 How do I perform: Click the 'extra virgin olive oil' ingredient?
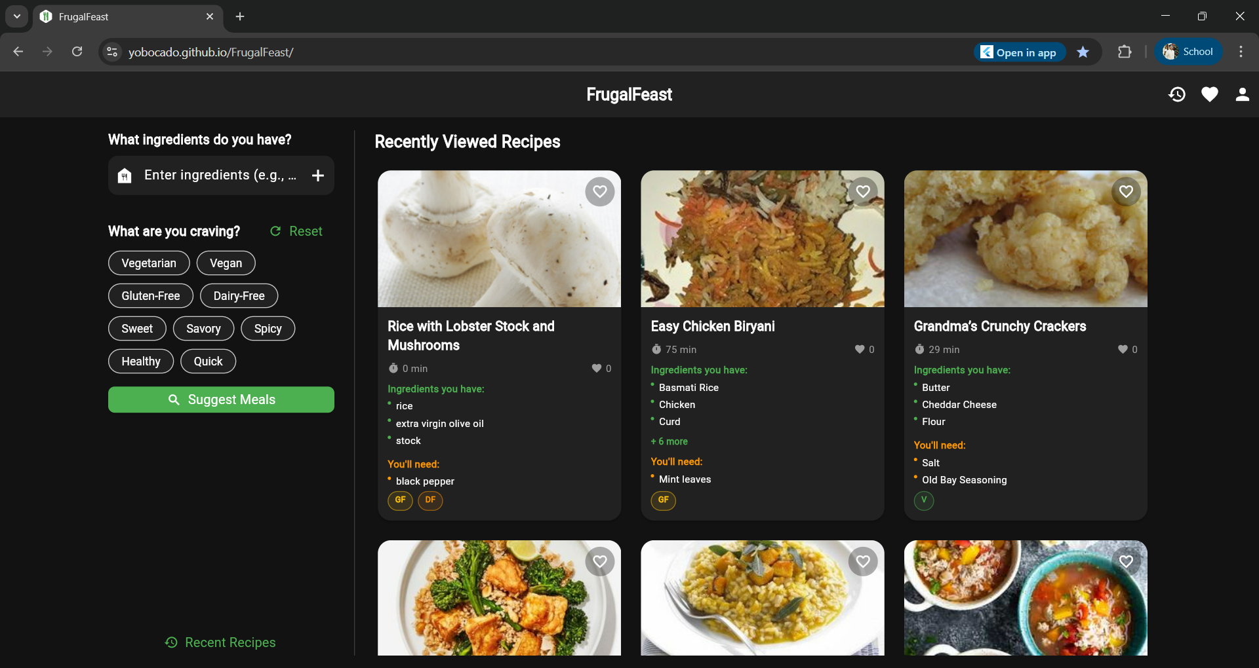(440, 424)
